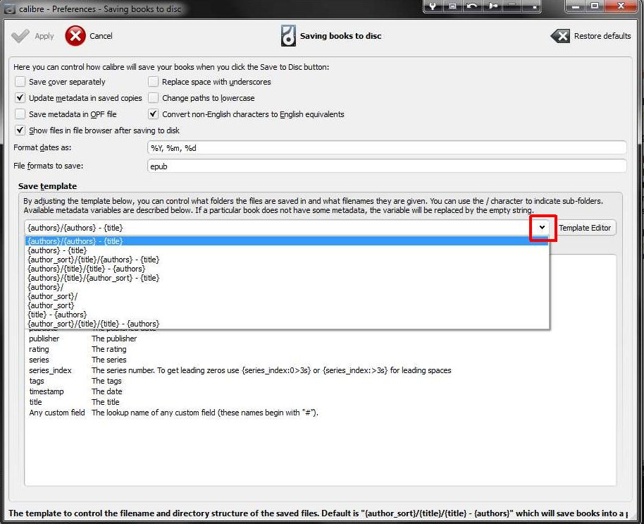Image resolution: width=644 pixels, height=524 pixels.
Task: Select {authors}/{title}/{title} - {authors} template
Action: [x=287, y=269]
